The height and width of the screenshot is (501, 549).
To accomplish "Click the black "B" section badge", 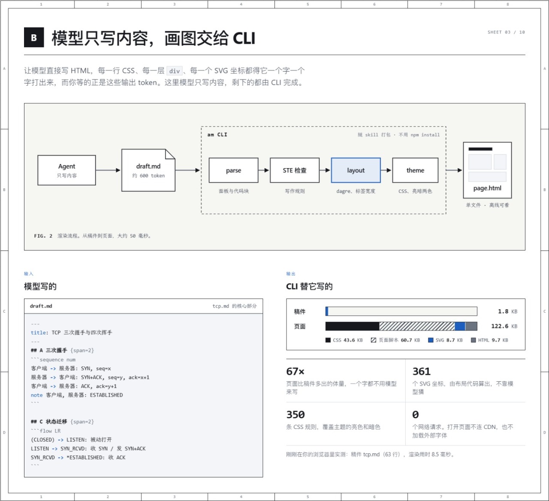I will [x=34, y=38].
